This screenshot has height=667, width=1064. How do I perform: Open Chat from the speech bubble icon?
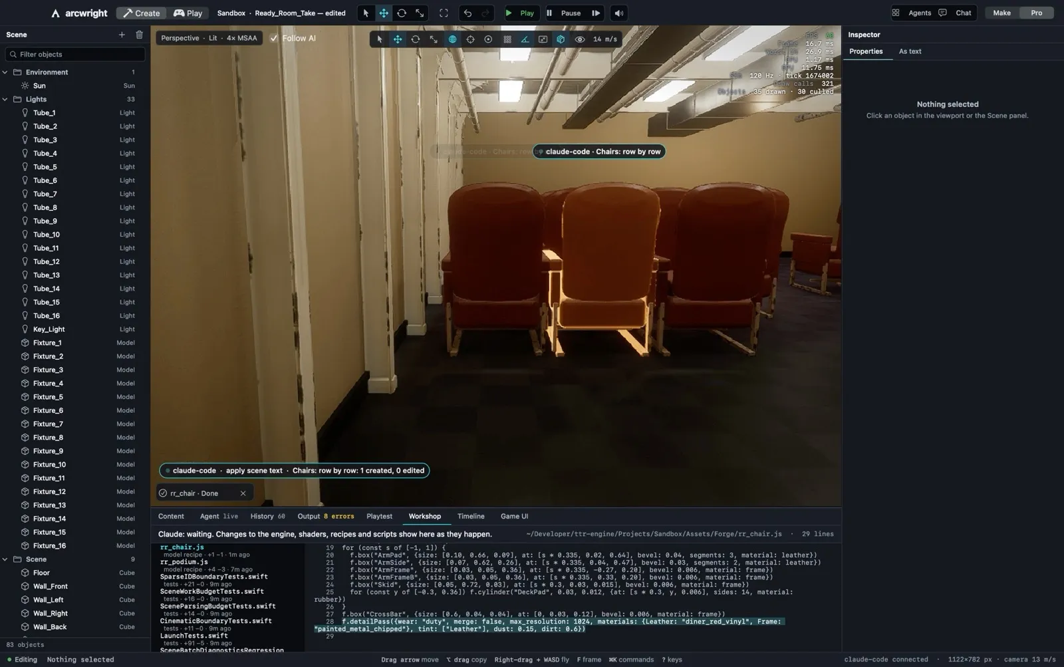[x=942, y=13]
